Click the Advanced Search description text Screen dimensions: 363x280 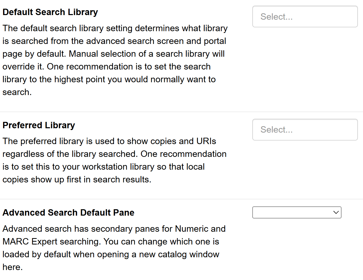click(x=113, y=248)
